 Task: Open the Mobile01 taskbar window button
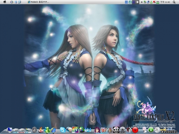(x=38, y=2)
